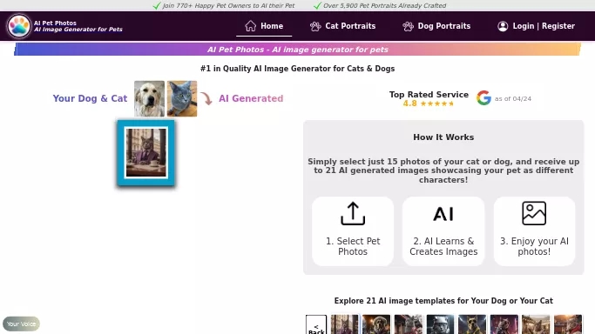Viewport: 595px width, 334px height.
Task: Go to Dog Portraits page
Action: (436, 26)
